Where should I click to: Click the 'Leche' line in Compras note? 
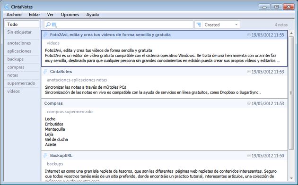click(x=50, y=119)
